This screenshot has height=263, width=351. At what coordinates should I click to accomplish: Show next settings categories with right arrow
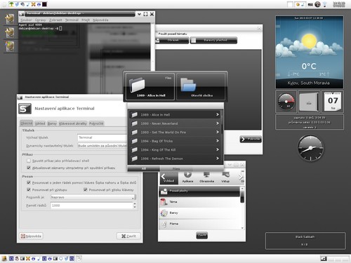[241, 177]
